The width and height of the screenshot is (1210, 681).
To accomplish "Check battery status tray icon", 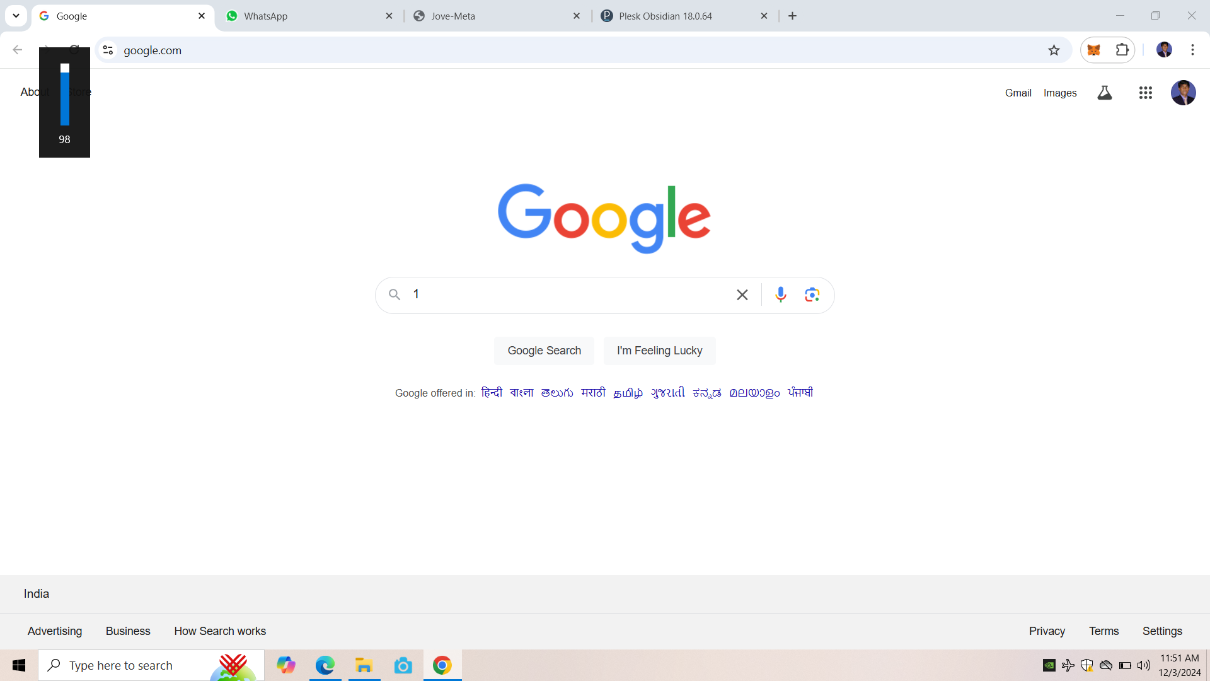I will pyautogui.click(x=1125, y=665).
